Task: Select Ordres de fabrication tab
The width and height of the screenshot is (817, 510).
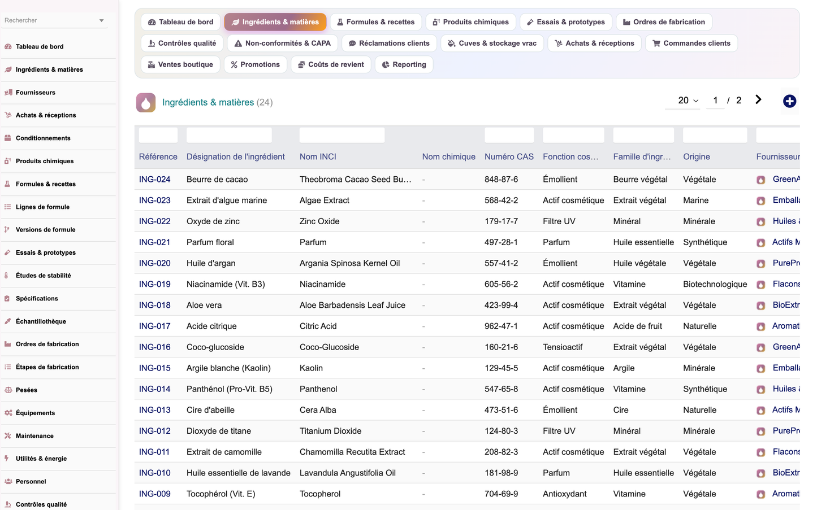Action: pos(664,22)
